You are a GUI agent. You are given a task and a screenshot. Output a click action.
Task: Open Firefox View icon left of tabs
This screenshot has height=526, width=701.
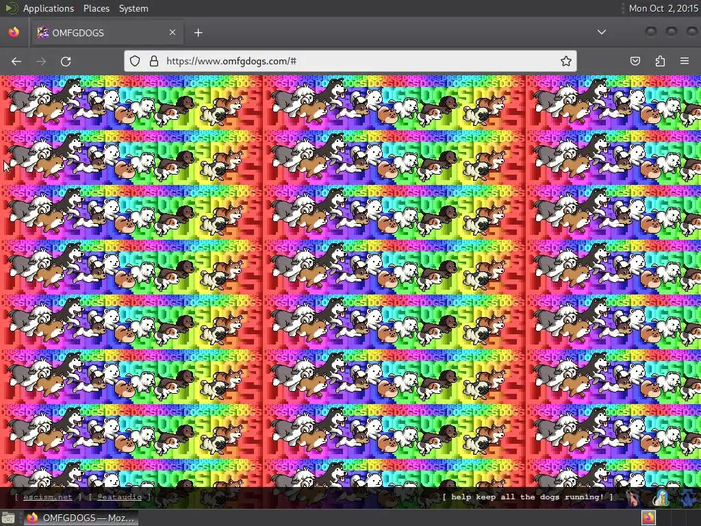click(14, 33)
